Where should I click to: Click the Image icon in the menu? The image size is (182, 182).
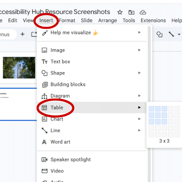tap(44, 50)
